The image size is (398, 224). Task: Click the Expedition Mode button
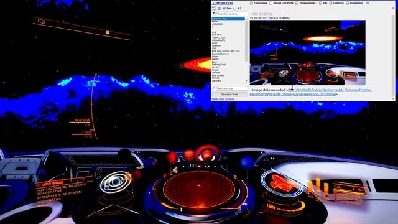click(229, 94)
